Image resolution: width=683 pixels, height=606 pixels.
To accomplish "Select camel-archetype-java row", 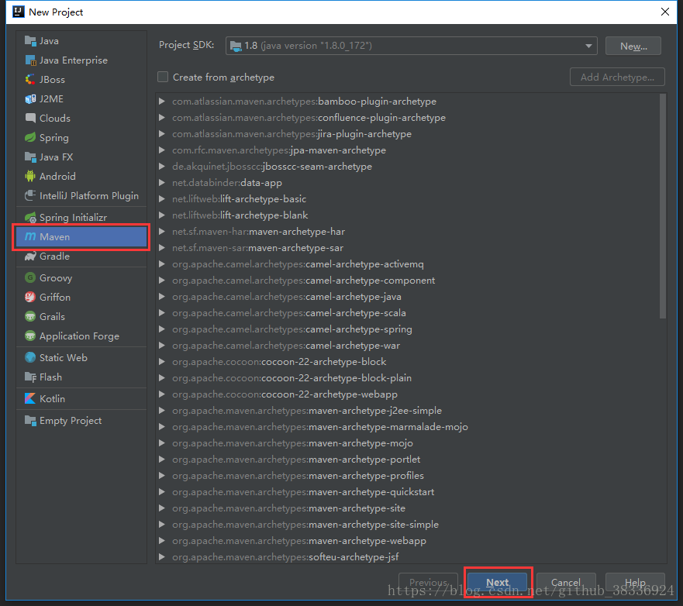I will (x=411, y=297).
